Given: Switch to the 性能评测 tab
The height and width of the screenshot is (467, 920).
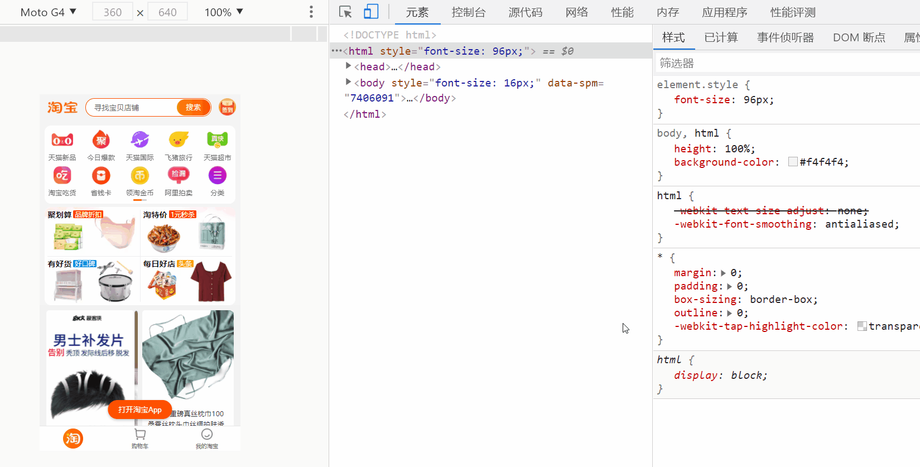Looking at the screenshot, I should (x=793, y=12).
